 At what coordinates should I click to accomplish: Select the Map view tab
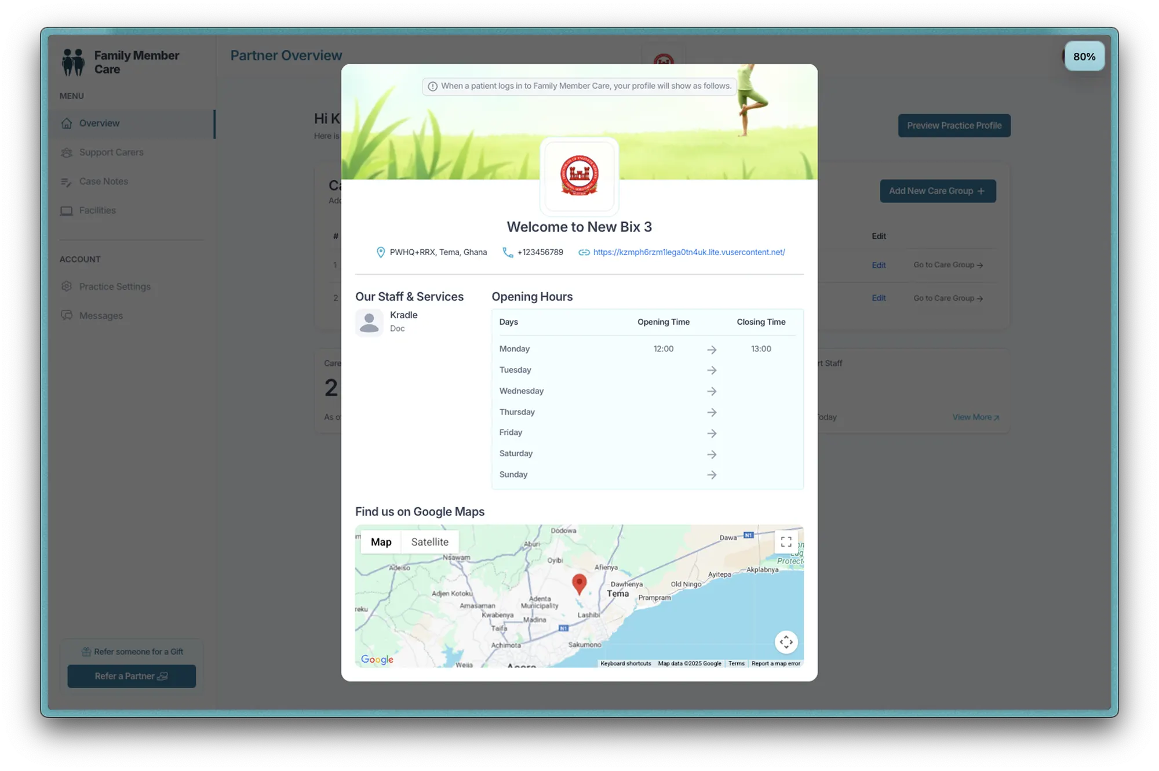coord(381,542)
